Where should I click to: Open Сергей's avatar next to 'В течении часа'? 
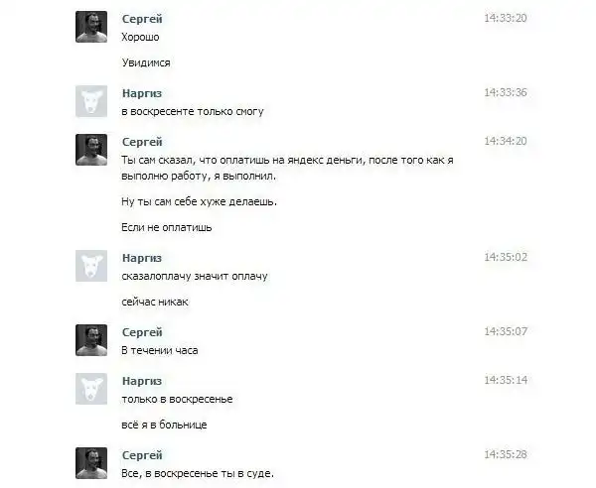click(x=91, y=340)
